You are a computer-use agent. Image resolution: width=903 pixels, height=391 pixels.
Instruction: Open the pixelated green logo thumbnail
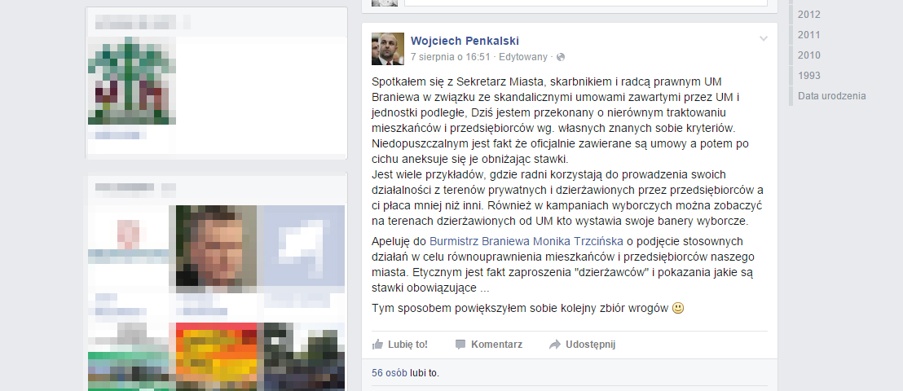[132, 81]
